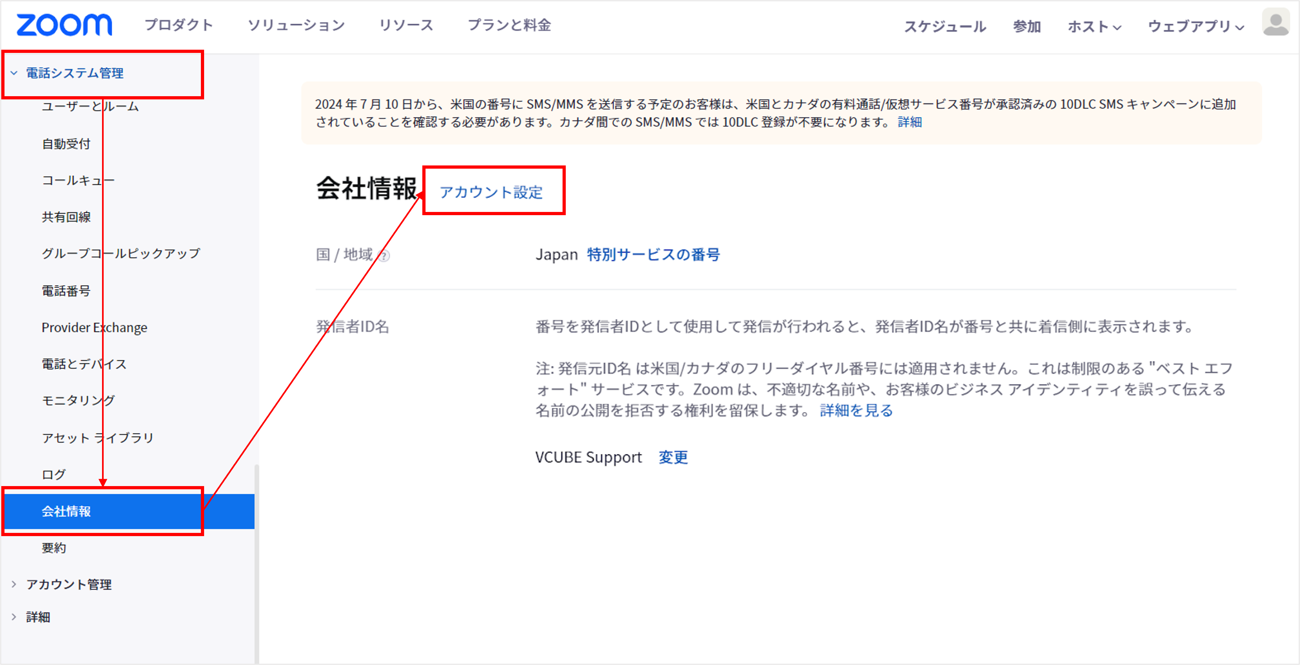The width and height of the screenshot is (1300, 665).
Task: Go to プランと料金
Action: pos(509,25)
